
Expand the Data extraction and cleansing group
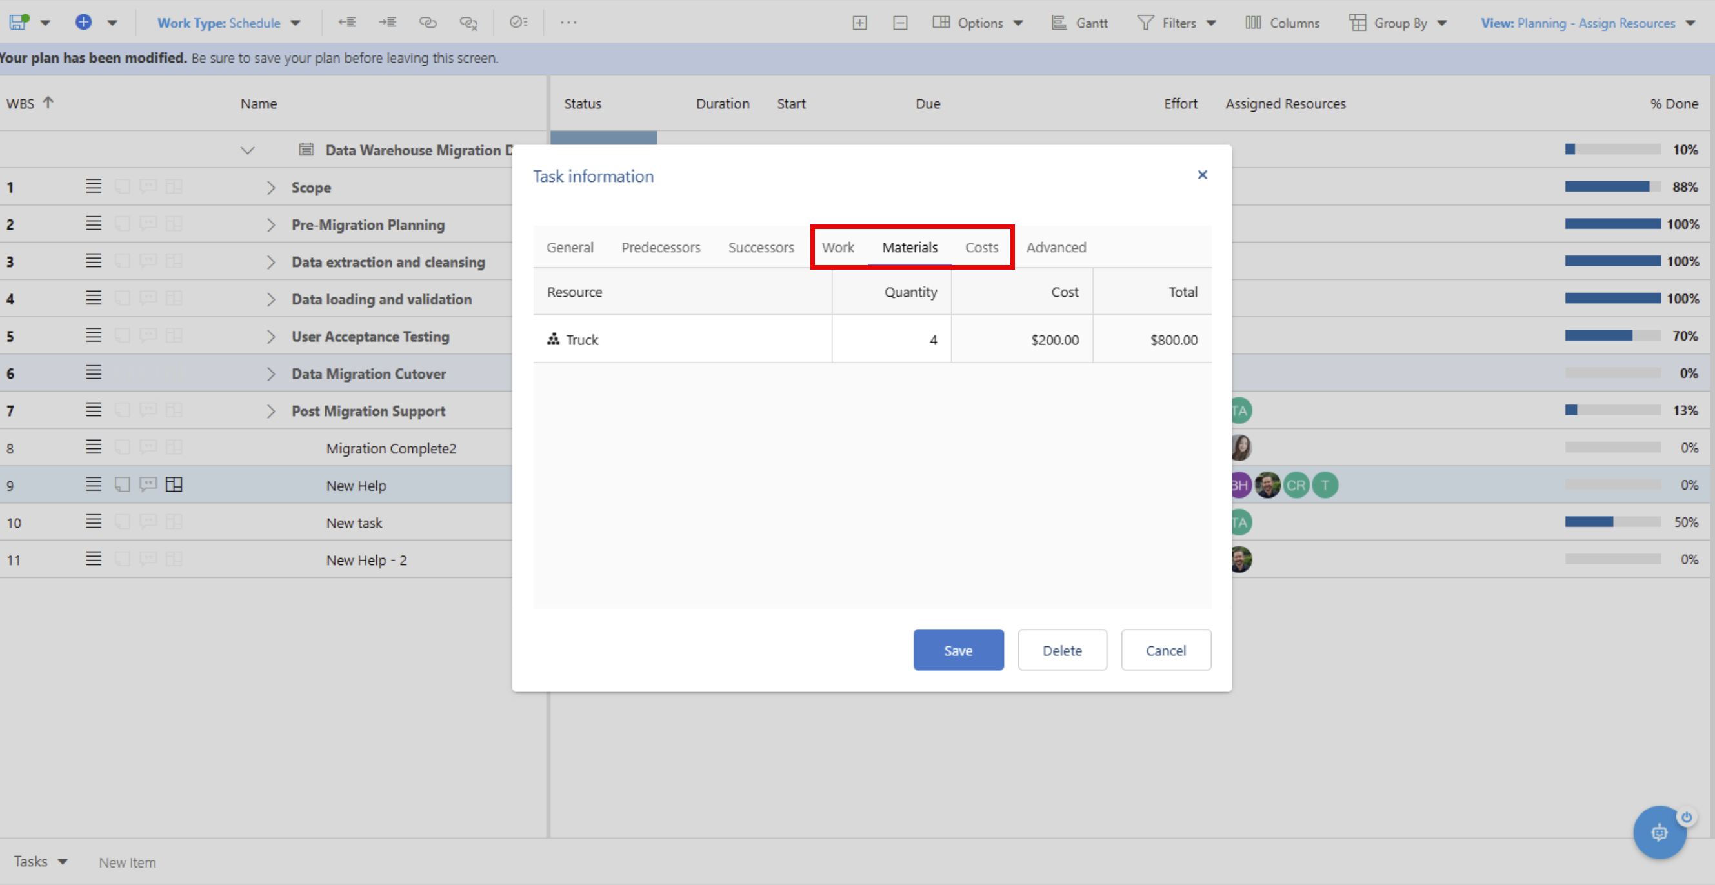click(x=270, y=262)
